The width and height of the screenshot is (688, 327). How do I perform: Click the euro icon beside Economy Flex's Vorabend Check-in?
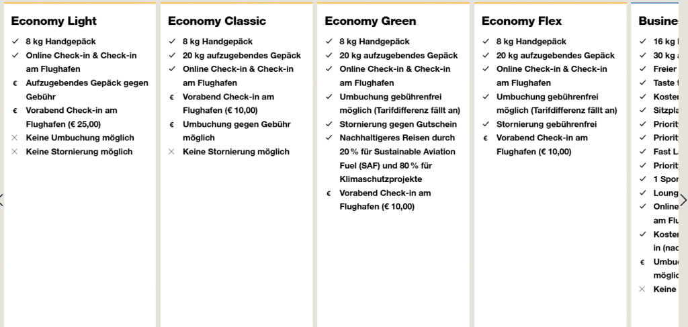tap(486, 138)
